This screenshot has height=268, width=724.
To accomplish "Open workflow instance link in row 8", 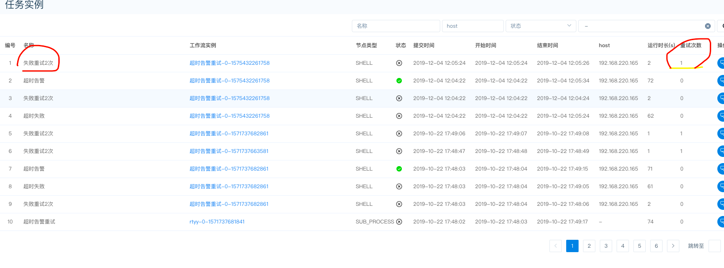I will click(x=229, y=186).
